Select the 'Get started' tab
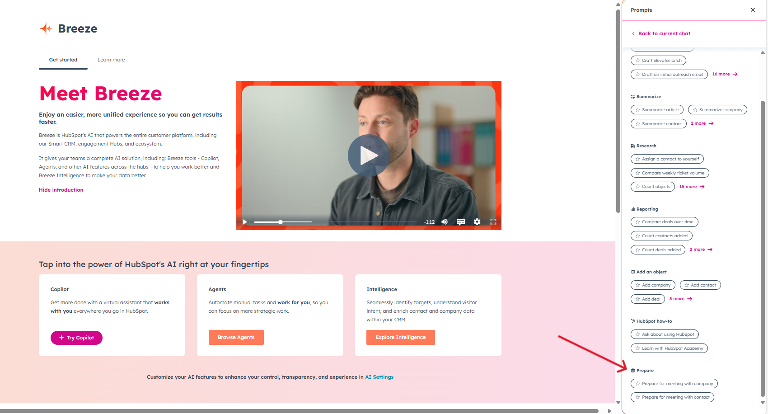 pos(63,60)
